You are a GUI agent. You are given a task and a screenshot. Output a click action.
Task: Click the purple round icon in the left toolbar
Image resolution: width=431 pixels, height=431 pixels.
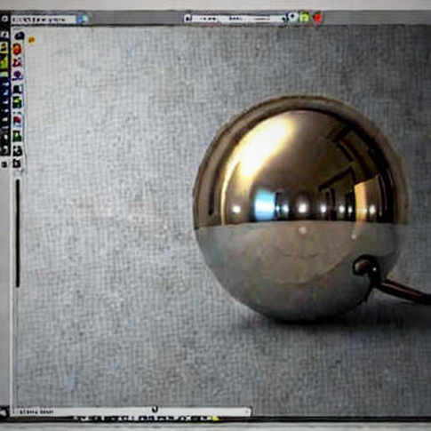[x=18, y=75]
